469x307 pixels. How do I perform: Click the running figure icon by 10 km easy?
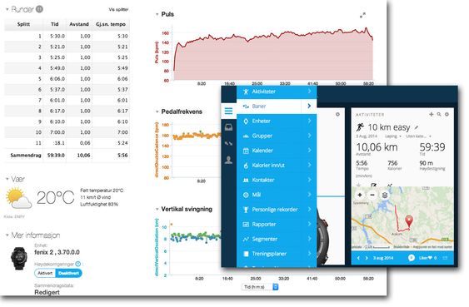pos(360,127)
